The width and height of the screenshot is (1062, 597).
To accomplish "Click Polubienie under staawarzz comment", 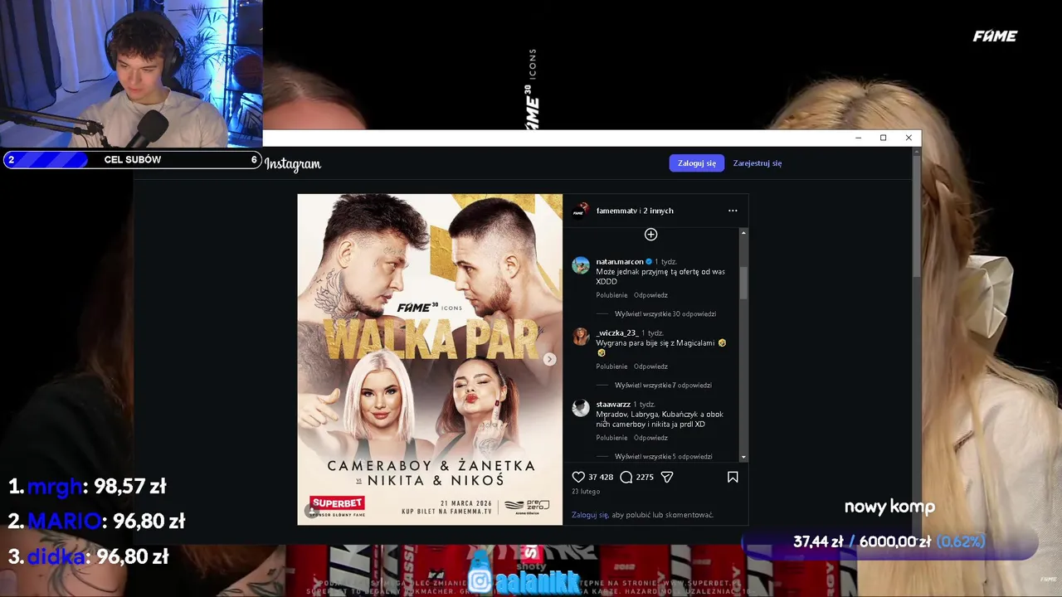I will 611,438.
